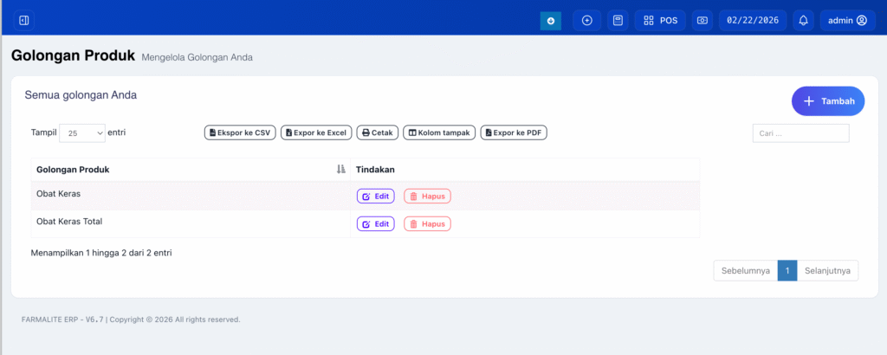Click the plus circle icon in the header

[586, 21]
